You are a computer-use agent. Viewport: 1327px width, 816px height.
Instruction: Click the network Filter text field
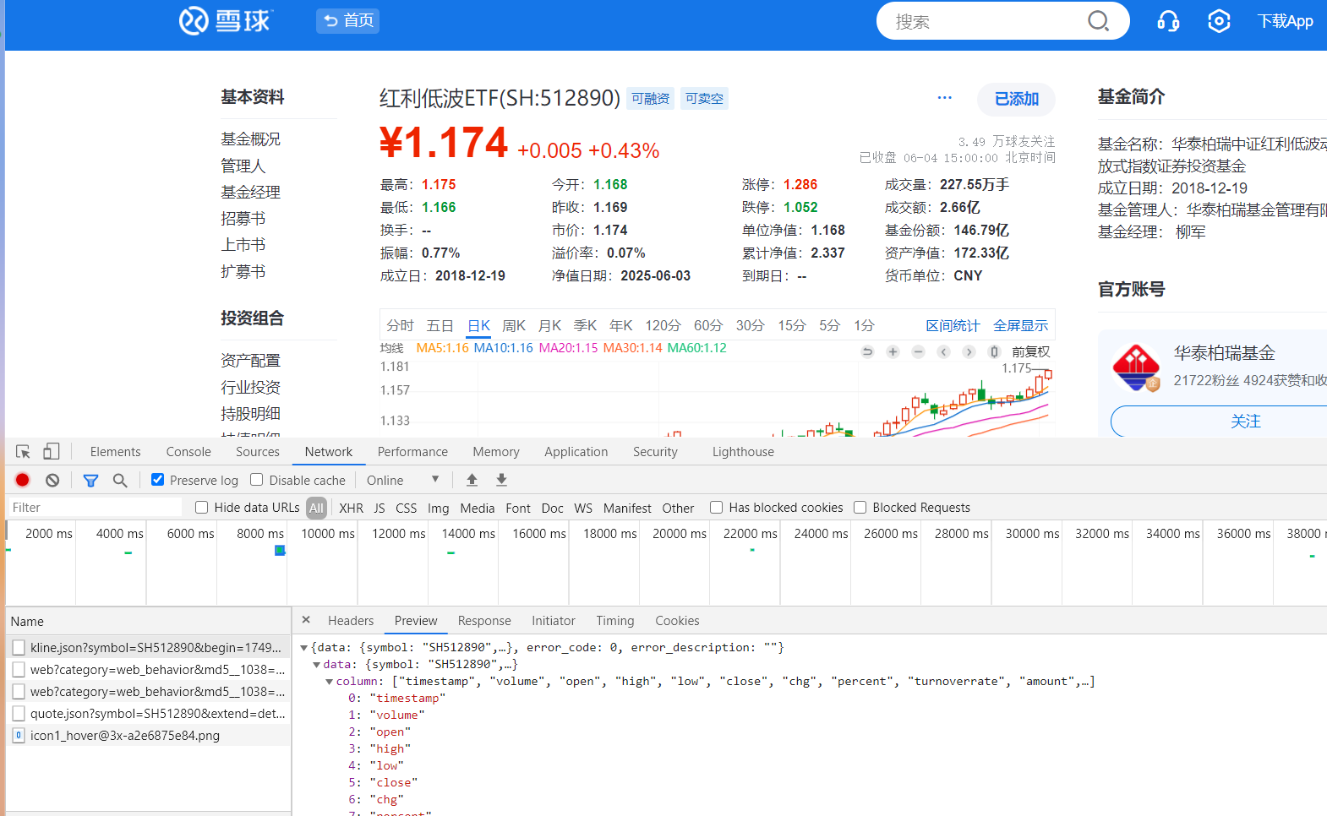[x=94, y=508]
